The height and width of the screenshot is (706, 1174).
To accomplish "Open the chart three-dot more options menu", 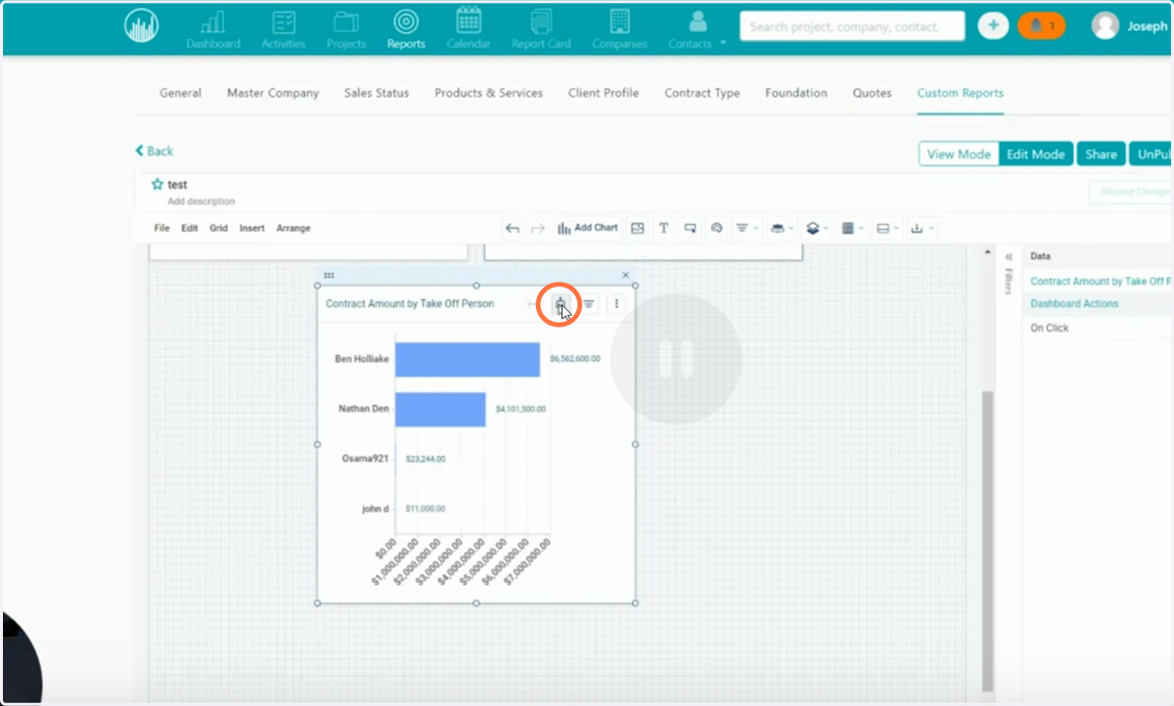I will tap(616, 304).
